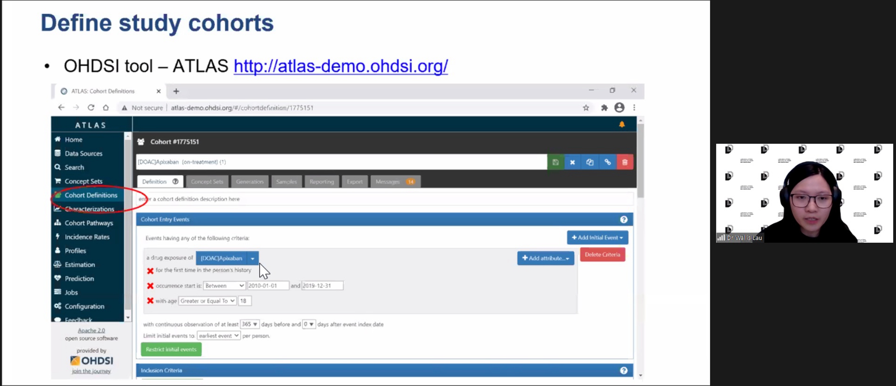Viewport: 896px width, 386px height.
Task: Remove the 'with age' criterion
Action: tap(150, 301)
